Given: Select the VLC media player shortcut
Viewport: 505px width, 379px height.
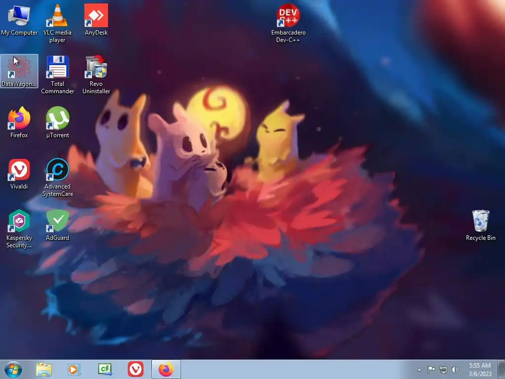Looking at the screenshot, I should (57, 23).
